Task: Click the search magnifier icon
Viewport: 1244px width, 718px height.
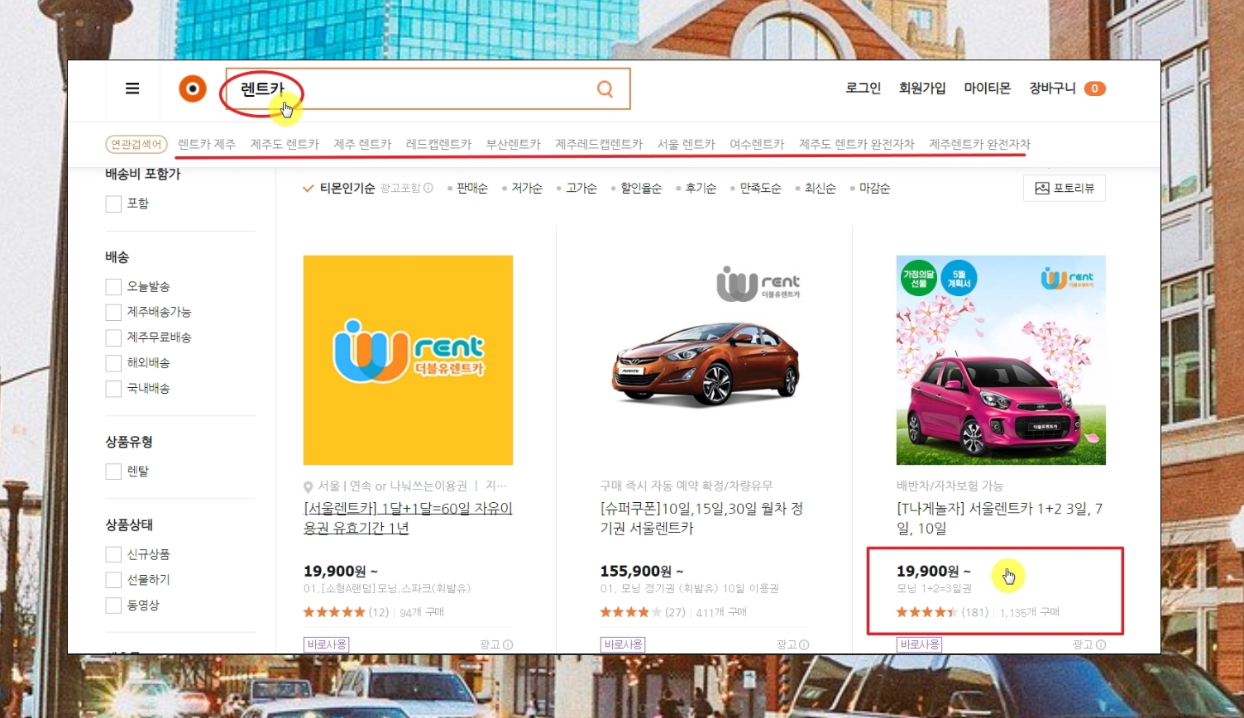Action: click(605, 89)
